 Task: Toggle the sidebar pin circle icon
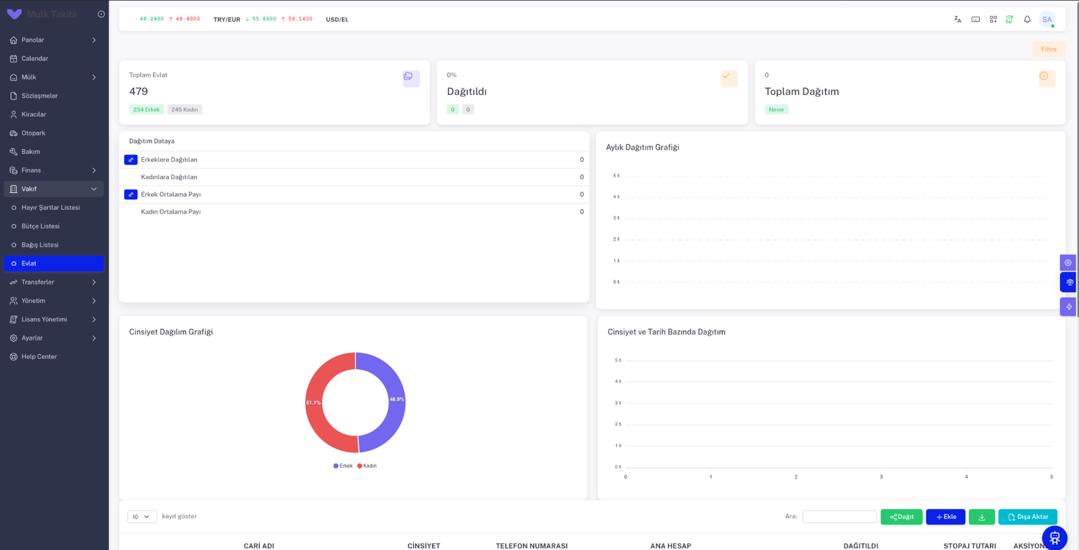tap(101, 14)
